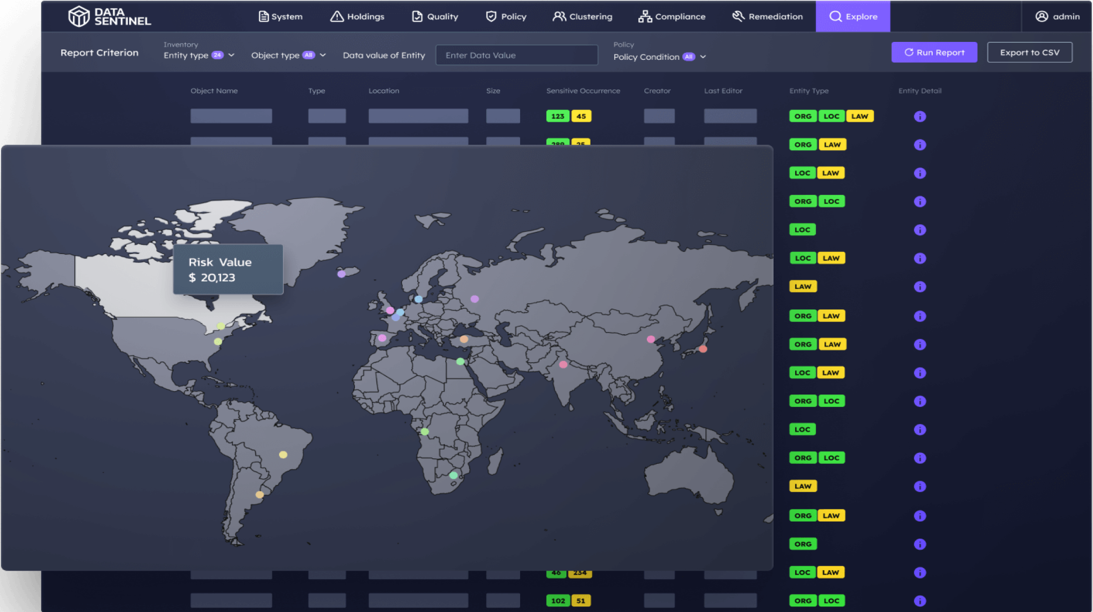Open the System menu tab
This screenshot has height=612, width=1093.
point(280,16)
